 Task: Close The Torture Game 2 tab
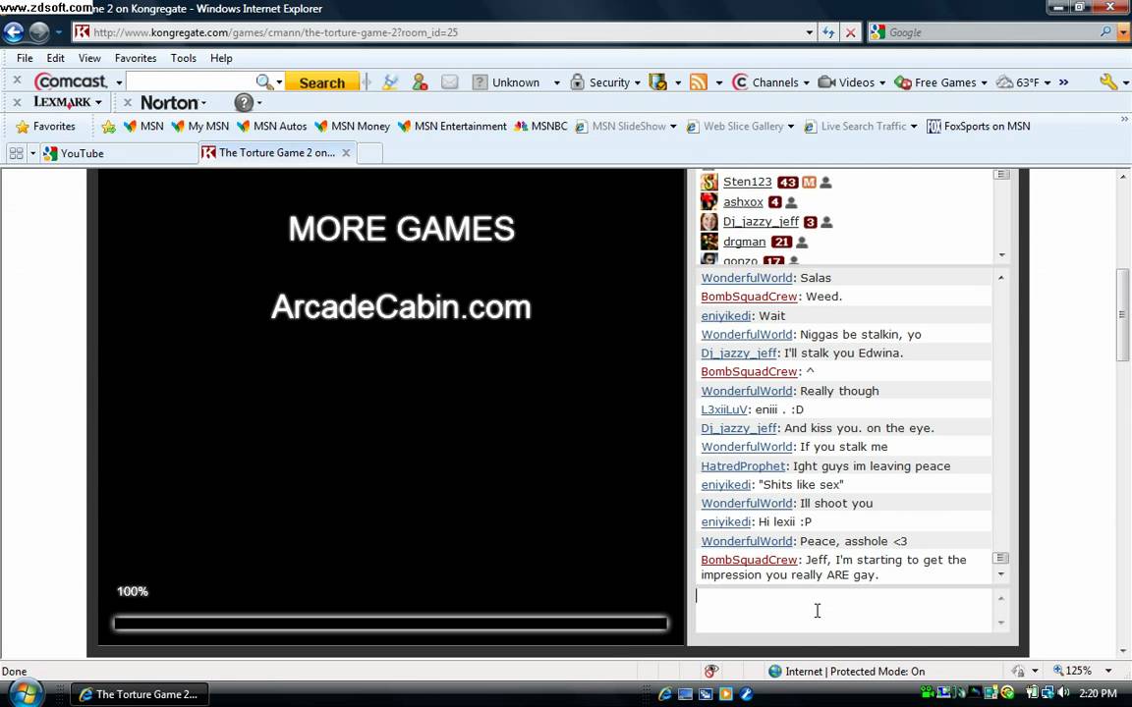click(347, 153)
